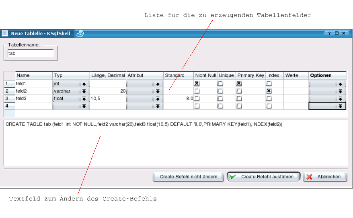Click the window menu icon in title bar

[5, 34]
